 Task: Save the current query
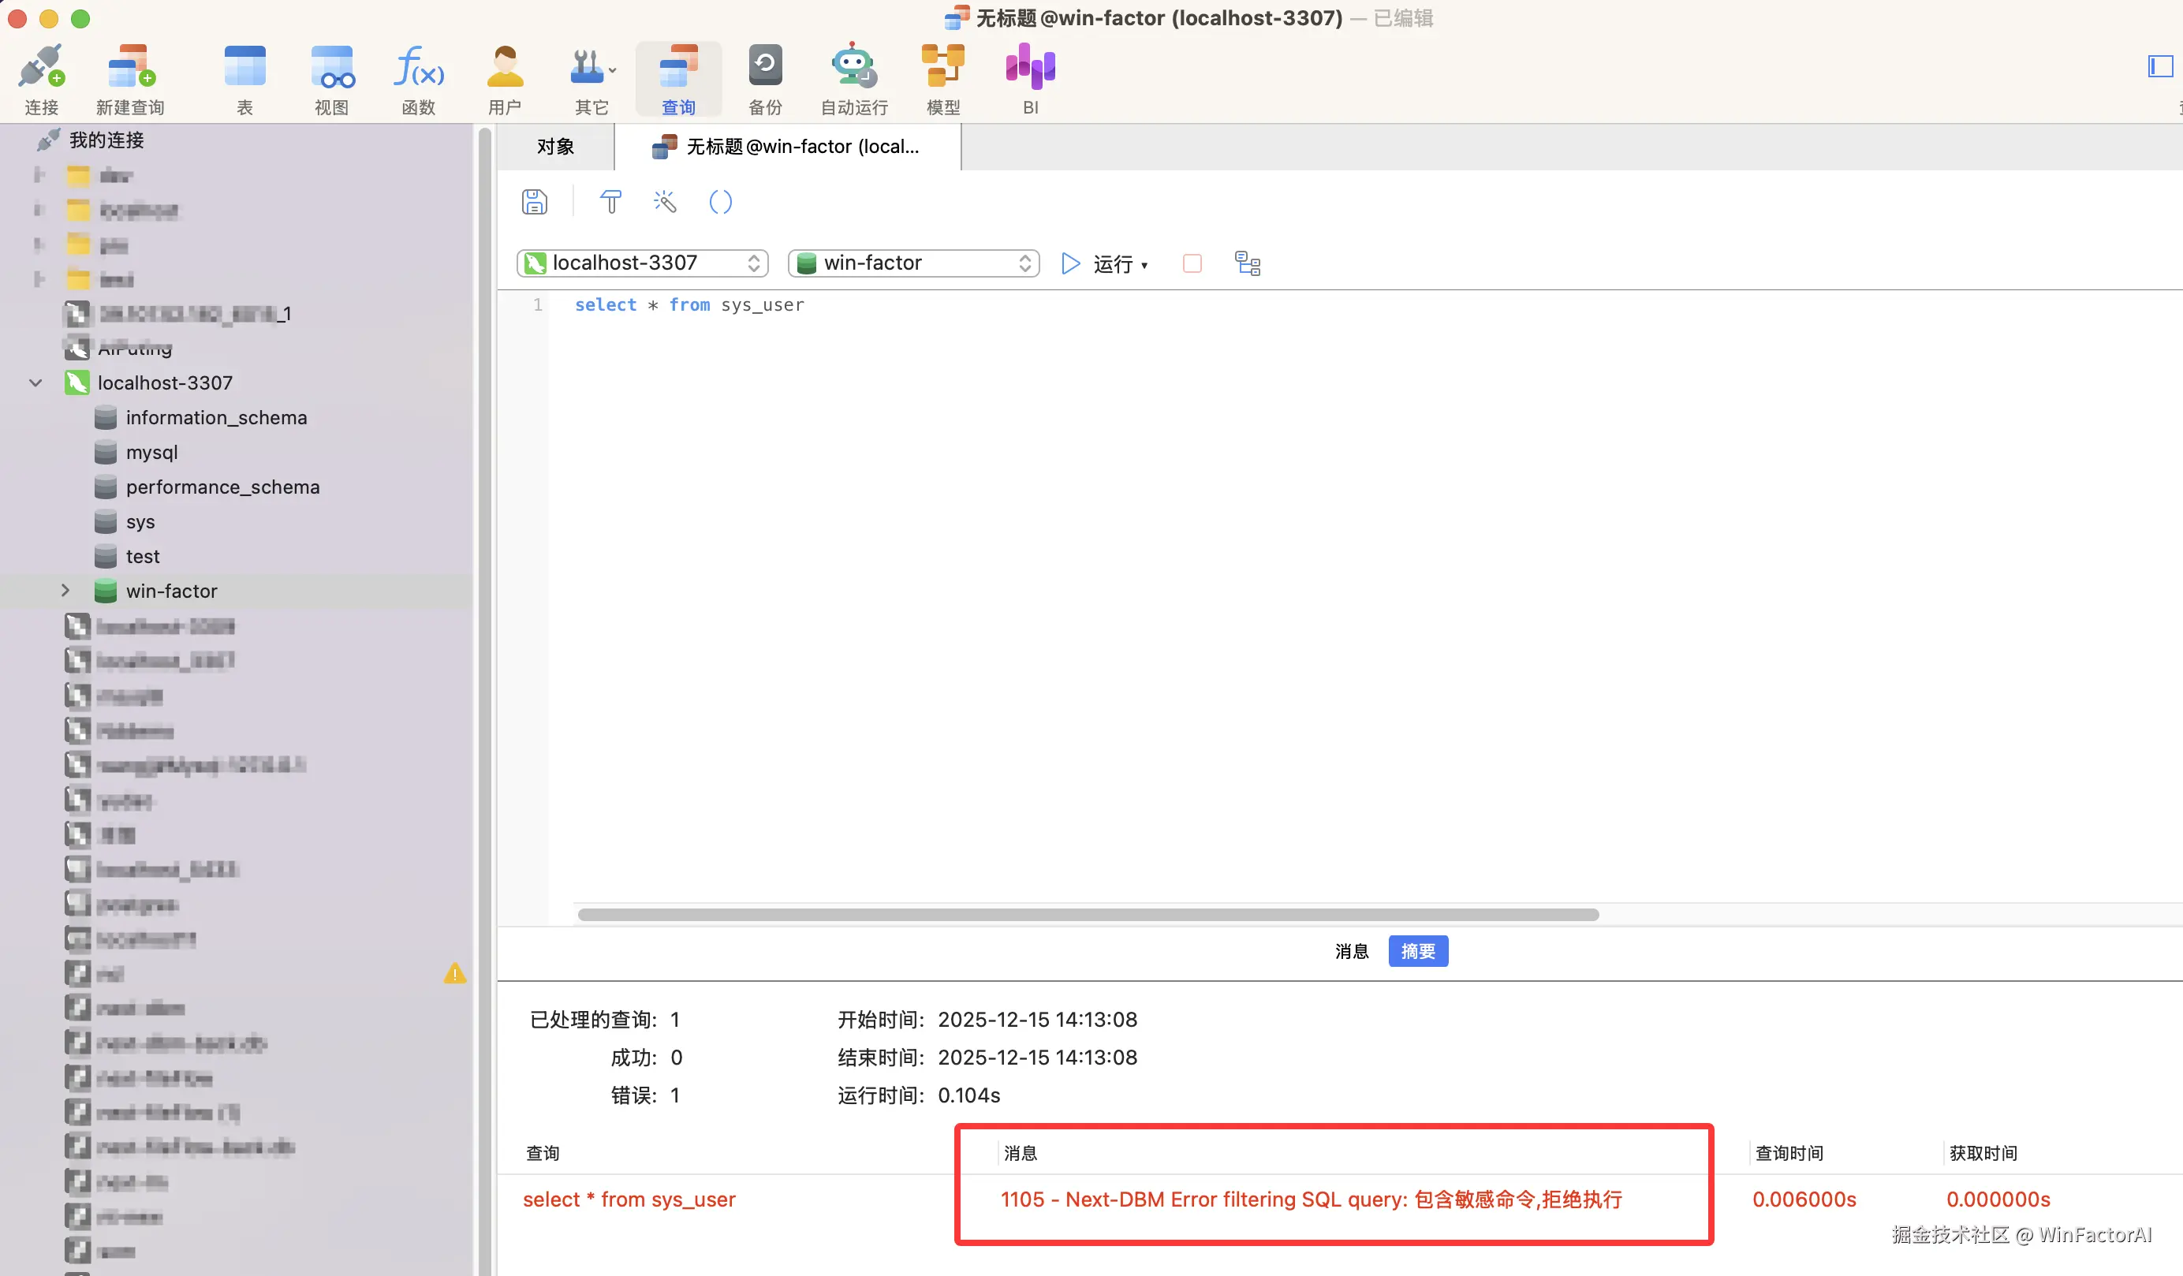point(535,201)
